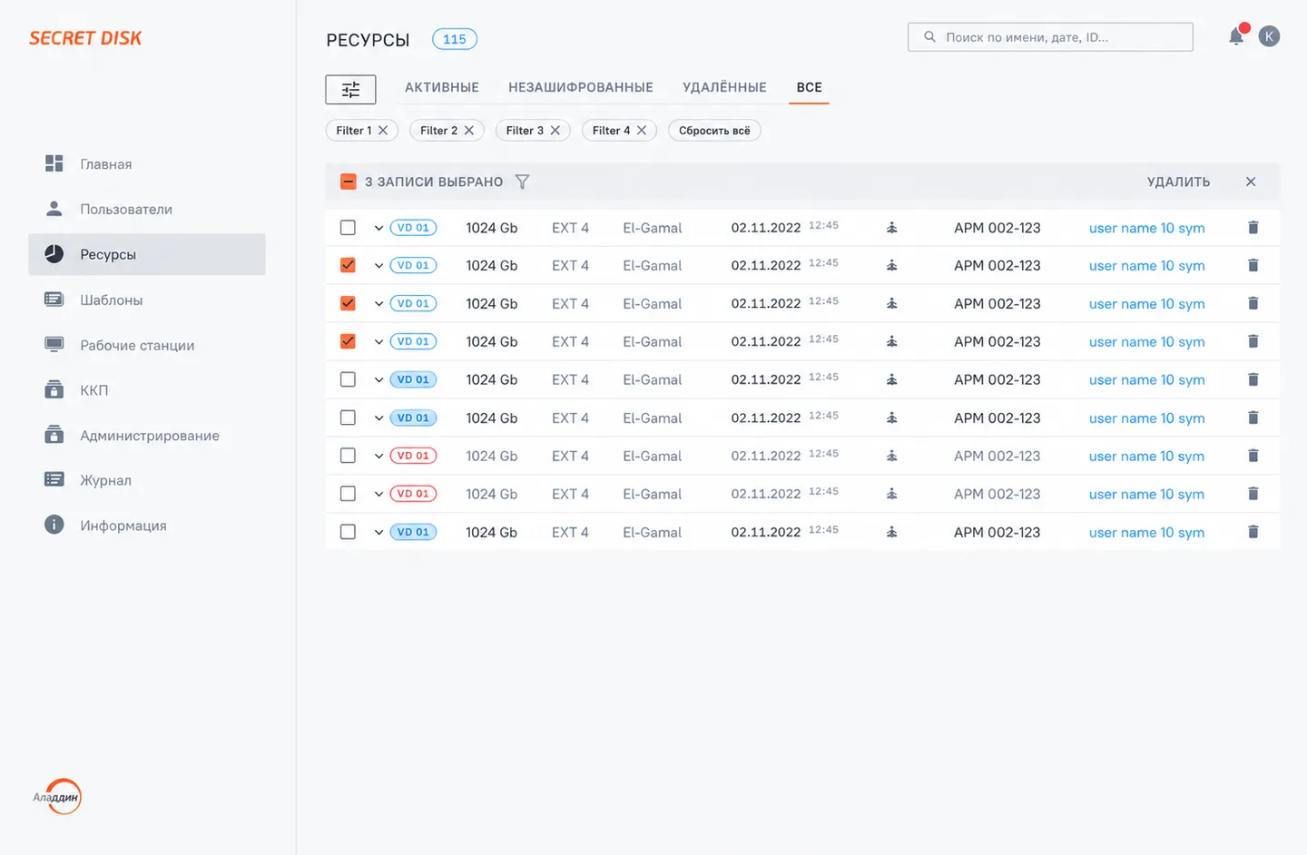The height and width of the screenshot is (855, 1307).
Task: Switch to the Активные tab
Action: click(442, 87)
